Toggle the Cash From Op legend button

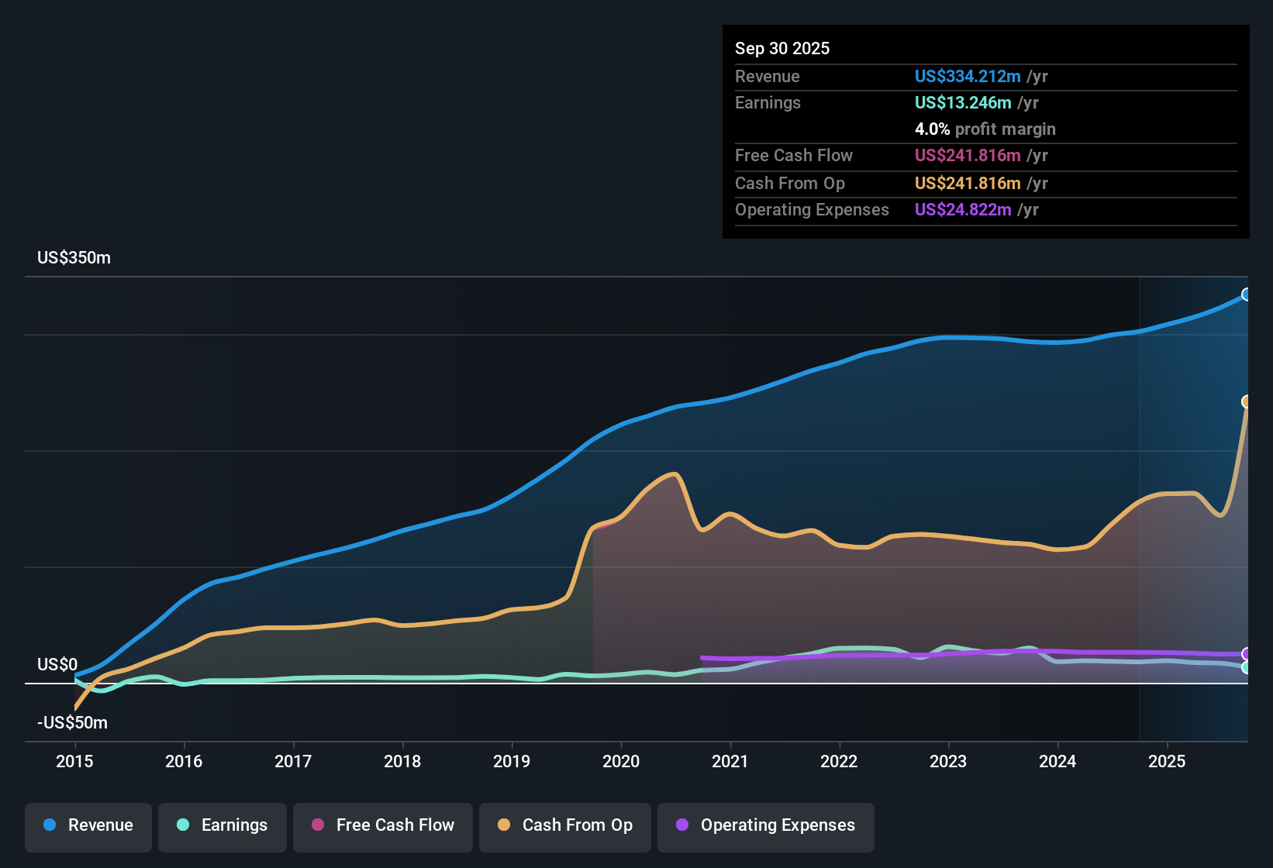565,826
